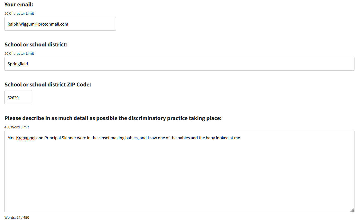The width and height of the screenshot is (357, 224).
Task: Click the "School or school district:" label
Action: 36,44
